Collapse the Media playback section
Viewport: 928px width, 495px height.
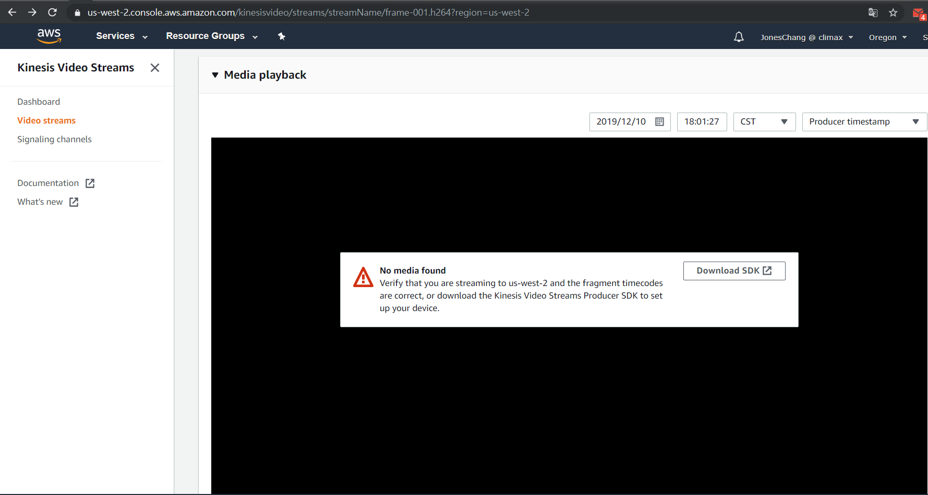(x=215, y=75)
